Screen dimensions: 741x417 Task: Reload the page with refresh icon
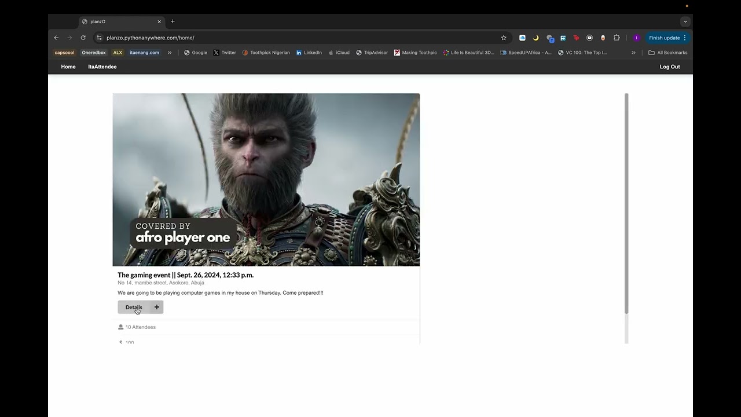click(83, 38)
